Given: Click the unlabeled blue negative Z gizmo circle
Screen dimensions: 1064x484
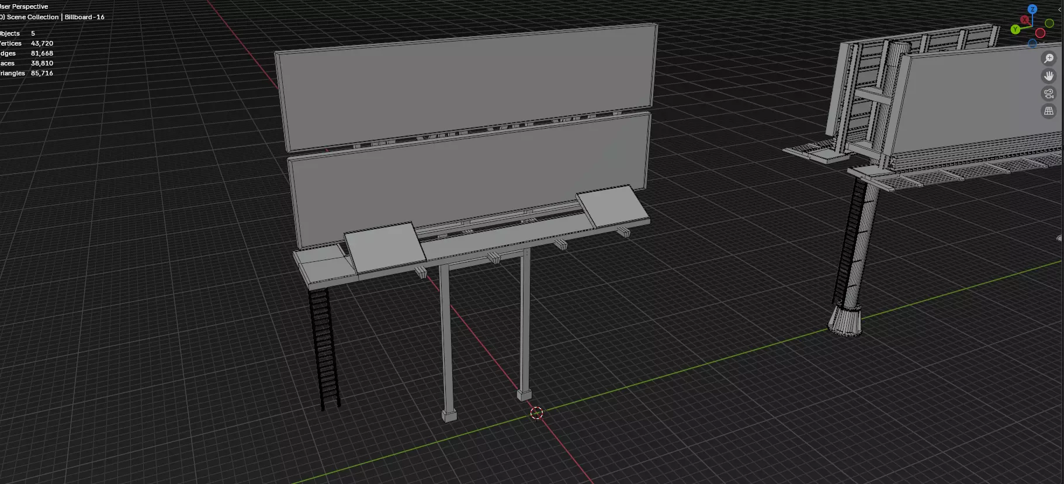Looking at the screenshot, I should [1032, 43].
